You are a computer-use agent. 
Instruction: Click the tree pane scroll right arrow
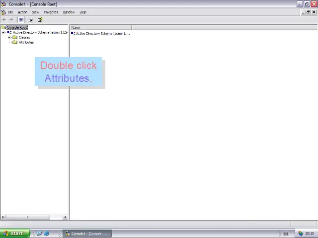[65, 217]
